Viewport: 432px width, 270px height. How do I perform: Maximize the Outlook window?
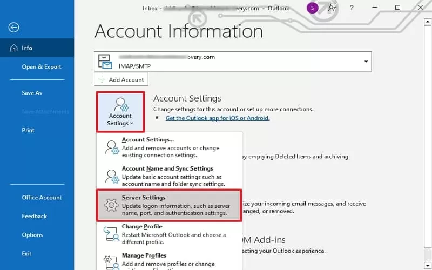397,8
